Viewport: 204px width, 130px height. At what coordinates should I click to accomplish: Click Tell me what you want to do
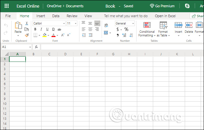click(126, 16)
